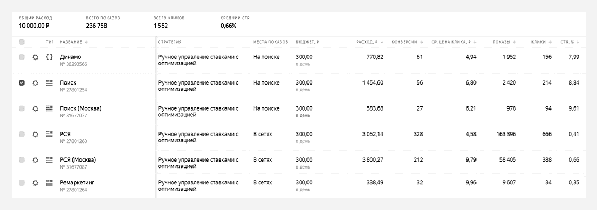Open gear menu for Поиск (Москва) row
The width and height of the screenshot is (597, 210).
35,108
